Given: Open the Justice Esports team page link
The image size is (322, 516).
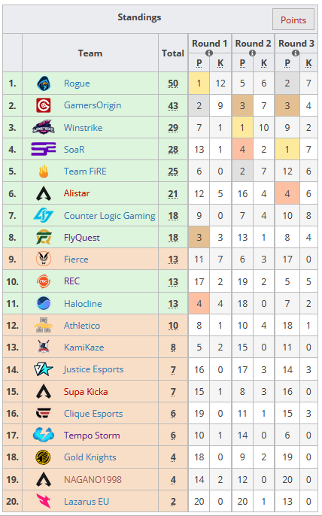Looking at the screenshot, I should (94, 369).
